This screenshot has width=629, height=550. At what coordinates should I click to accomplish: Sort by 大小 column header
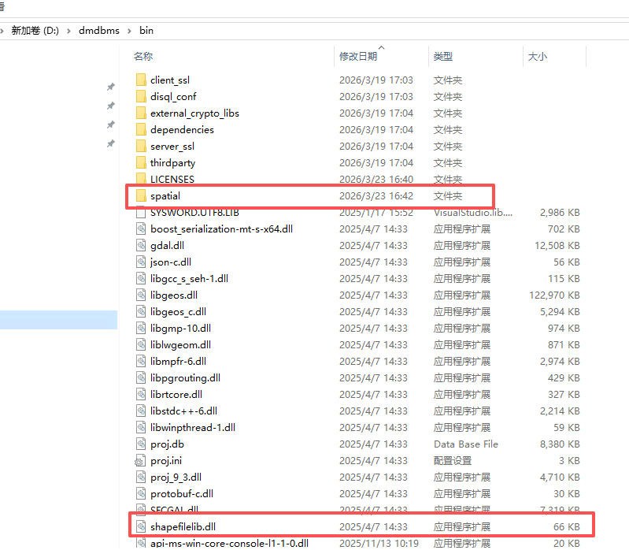pyautogui.click(x=538, y=57)
